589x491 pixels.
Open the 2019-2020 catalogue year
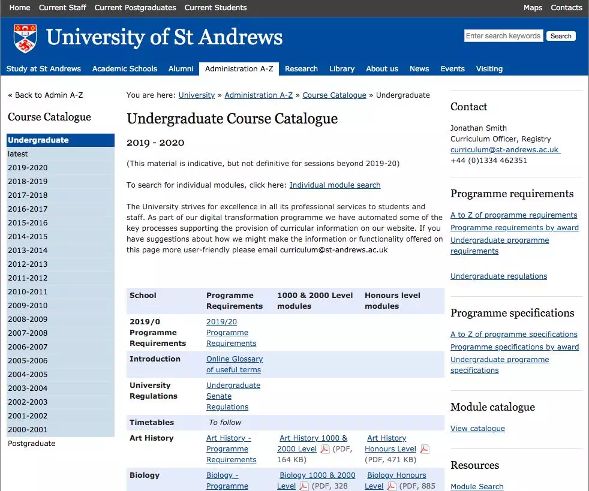(61, 168)
